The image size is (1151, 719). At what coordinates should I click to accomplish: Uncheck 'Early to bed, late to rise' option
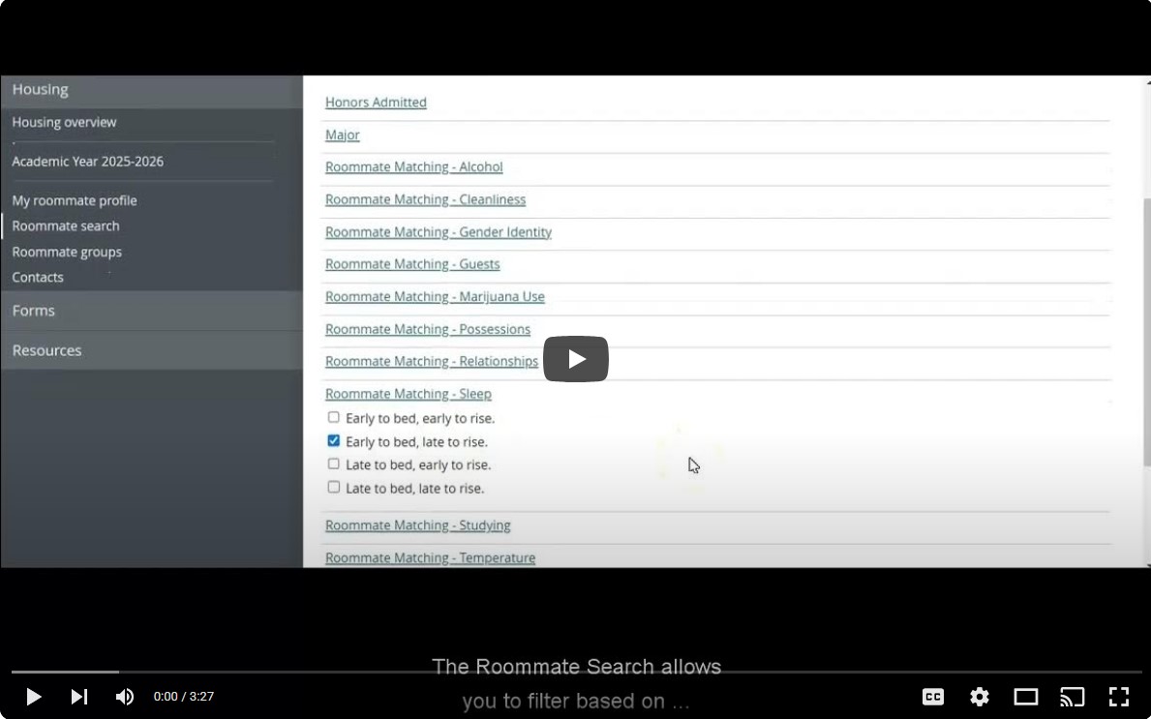334,441
